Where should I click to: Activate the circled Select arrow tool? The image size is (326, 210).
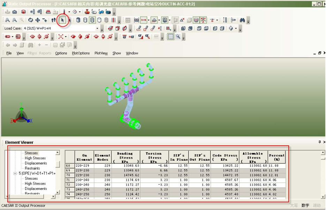(63, 20)
